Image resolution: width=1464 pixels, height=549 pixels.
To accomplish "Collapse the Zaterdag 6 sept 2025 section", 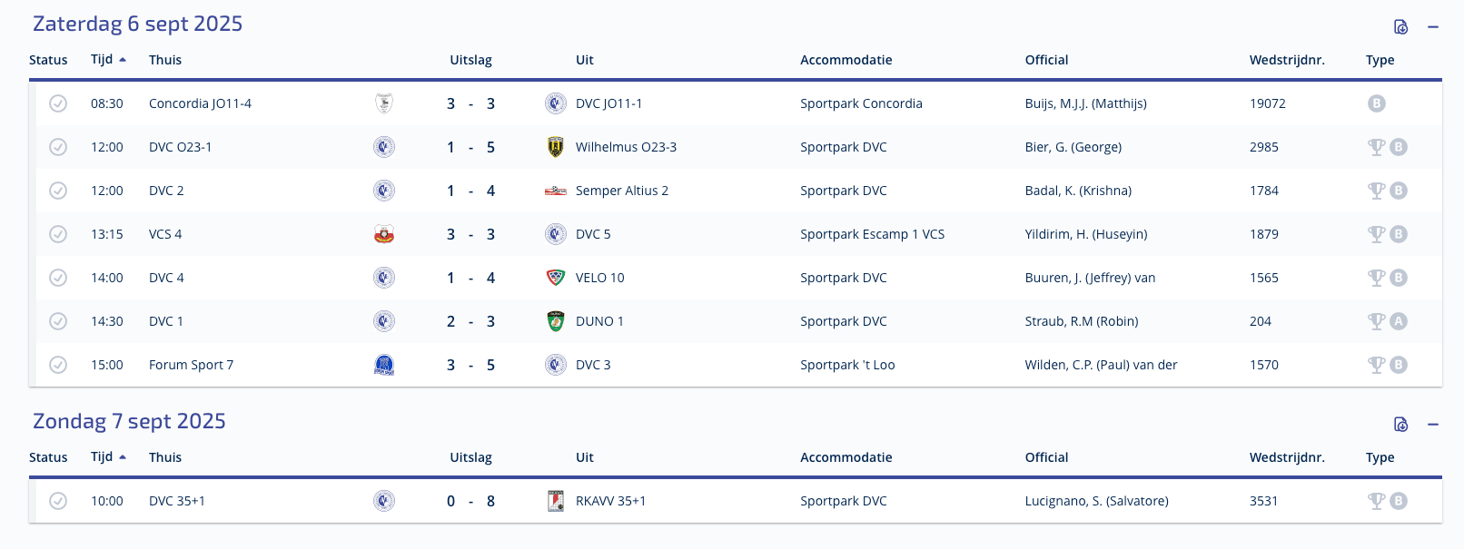I will tap(1433, 26).
